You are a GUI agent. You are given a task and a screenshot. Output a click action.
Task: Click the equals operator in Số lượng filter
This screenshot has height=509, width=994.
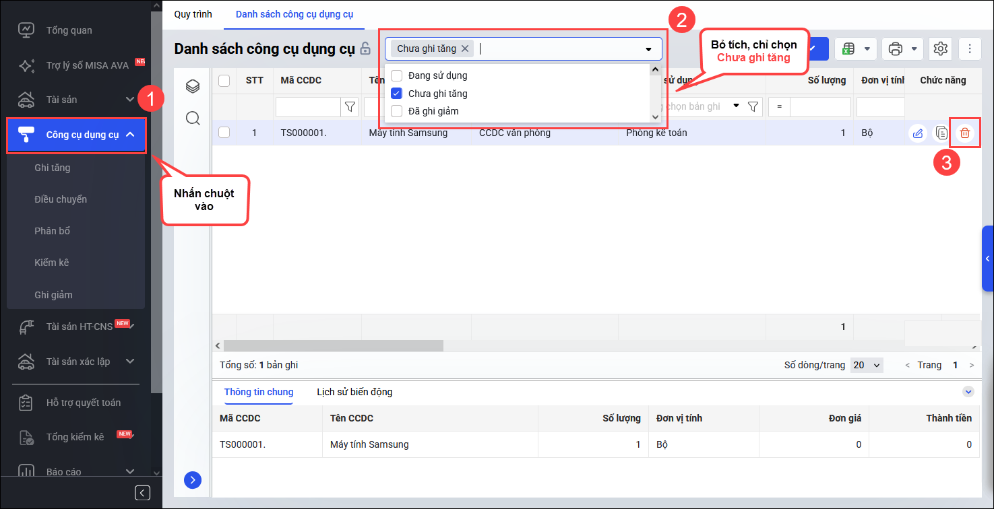click(x=779, y=107)
